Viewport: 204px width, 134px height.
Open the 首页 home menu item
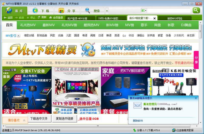pyautogui.click(x=9, y=25)
